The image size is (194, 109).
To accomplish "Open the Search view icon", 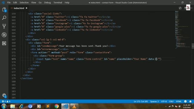I will pos(4,18).
